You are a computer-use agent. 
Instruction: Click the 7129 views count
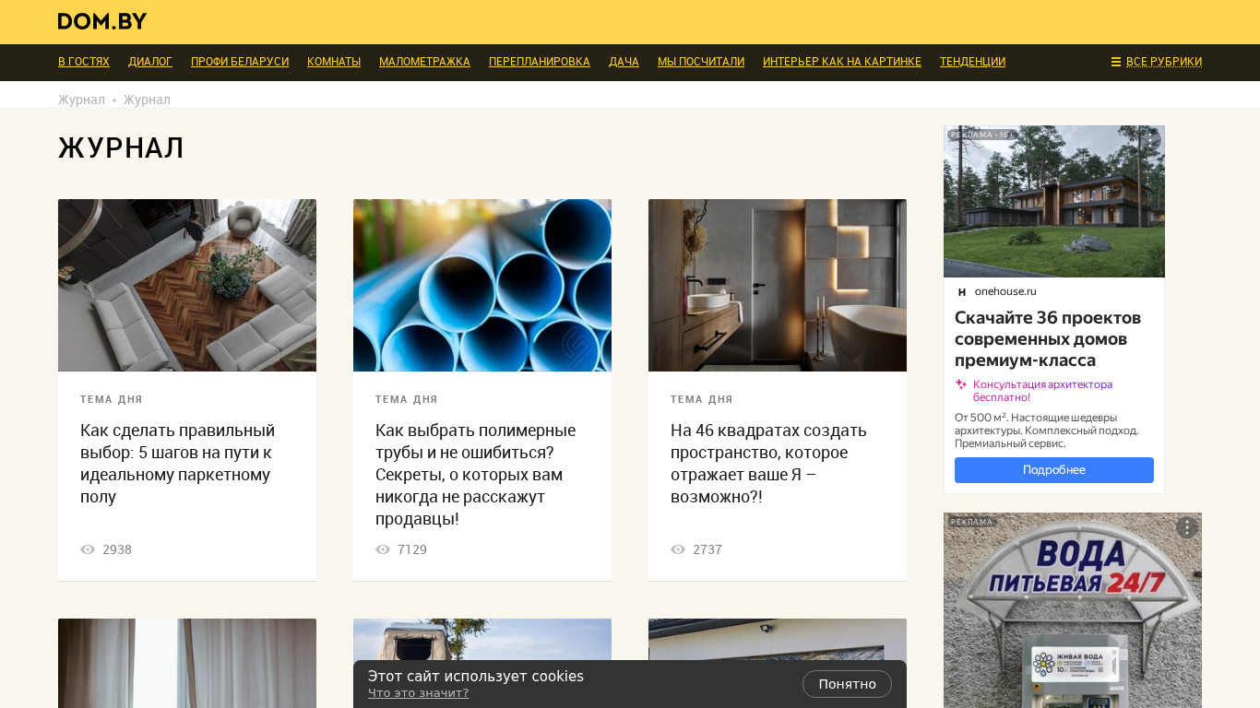point(412,549)
